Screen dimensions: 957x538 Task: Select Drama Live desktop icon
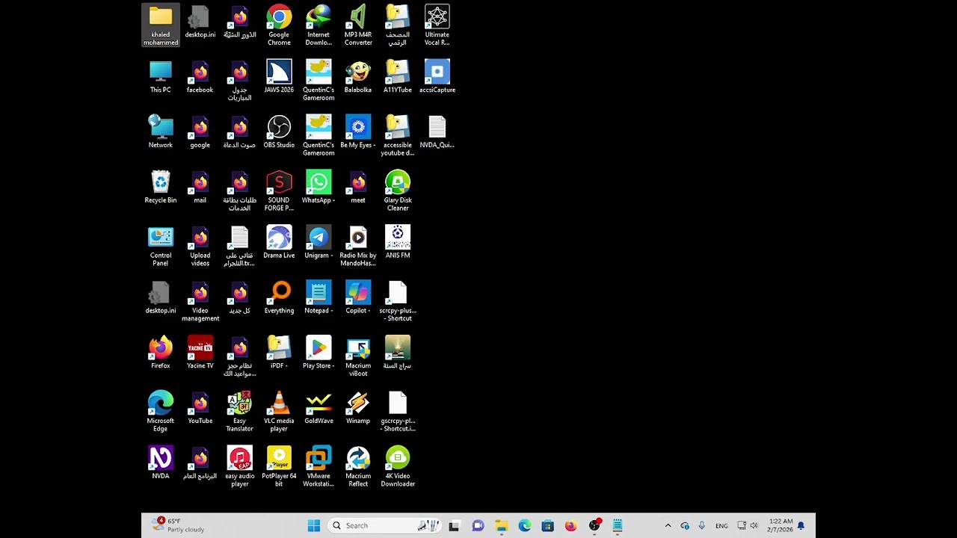[279, 243]
